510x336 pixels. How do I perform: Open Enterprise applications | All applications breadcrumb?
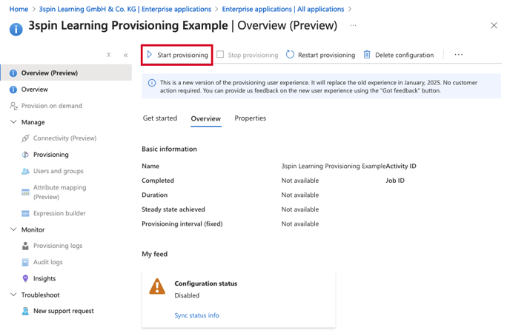pos(283,9)
